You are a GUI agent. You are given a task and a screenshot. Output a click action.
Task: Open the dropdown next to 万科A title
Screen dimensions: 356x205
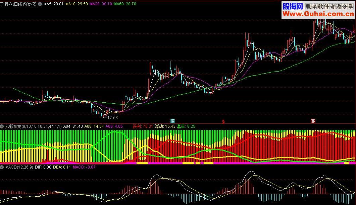click(40, 4)
